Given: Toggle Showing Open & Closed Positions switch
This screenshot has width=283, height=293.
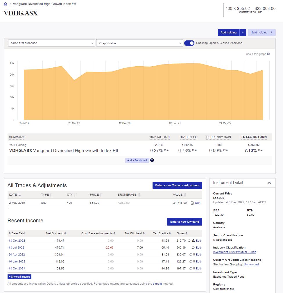Looking at the screenshot, I should click(189, 43).
